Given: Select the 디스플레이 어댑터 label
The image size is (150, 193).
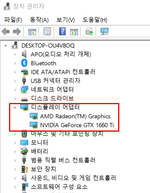Looking at the screenshot, I should tap(55, 107).
